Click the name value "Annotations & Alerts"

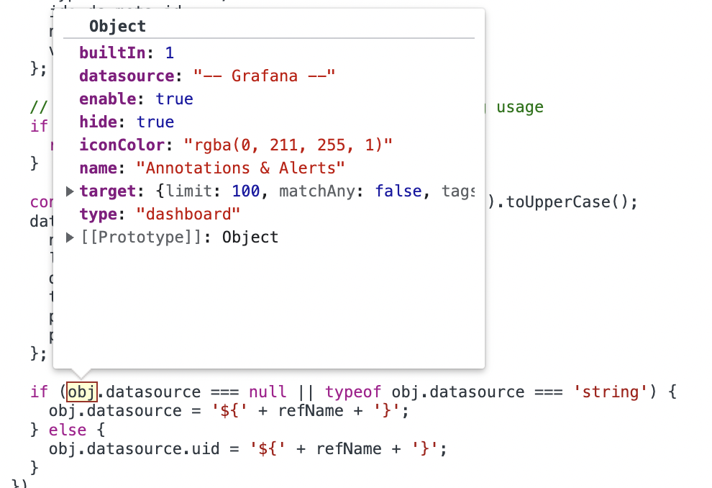[x=241, y=168]
